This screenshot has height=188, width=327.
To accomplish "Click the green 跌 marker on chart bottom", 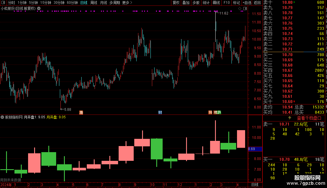I will 219,112.
